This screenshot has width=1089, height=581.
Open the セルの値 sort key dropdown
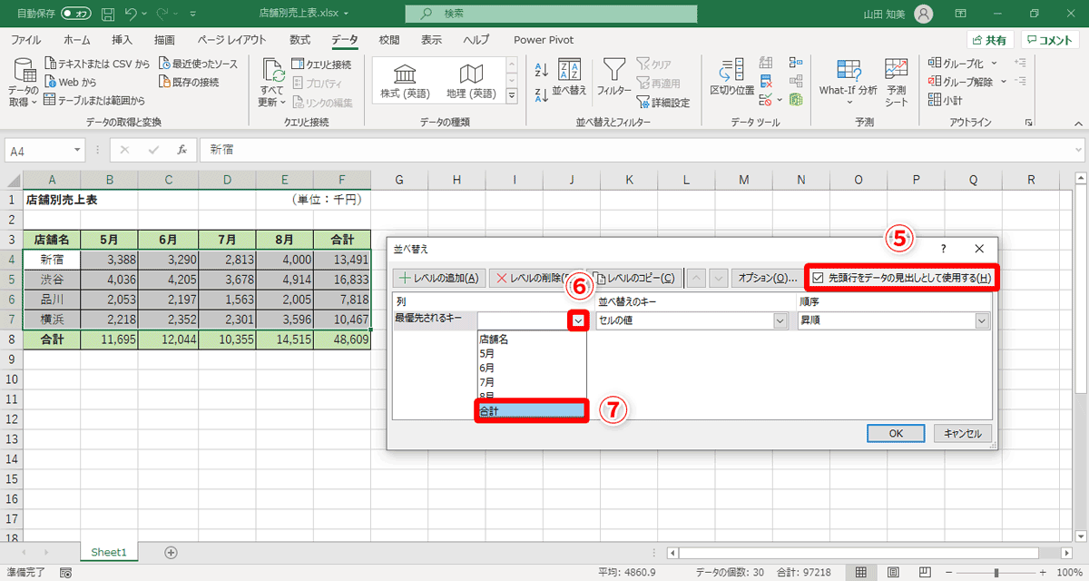(779, 320)
